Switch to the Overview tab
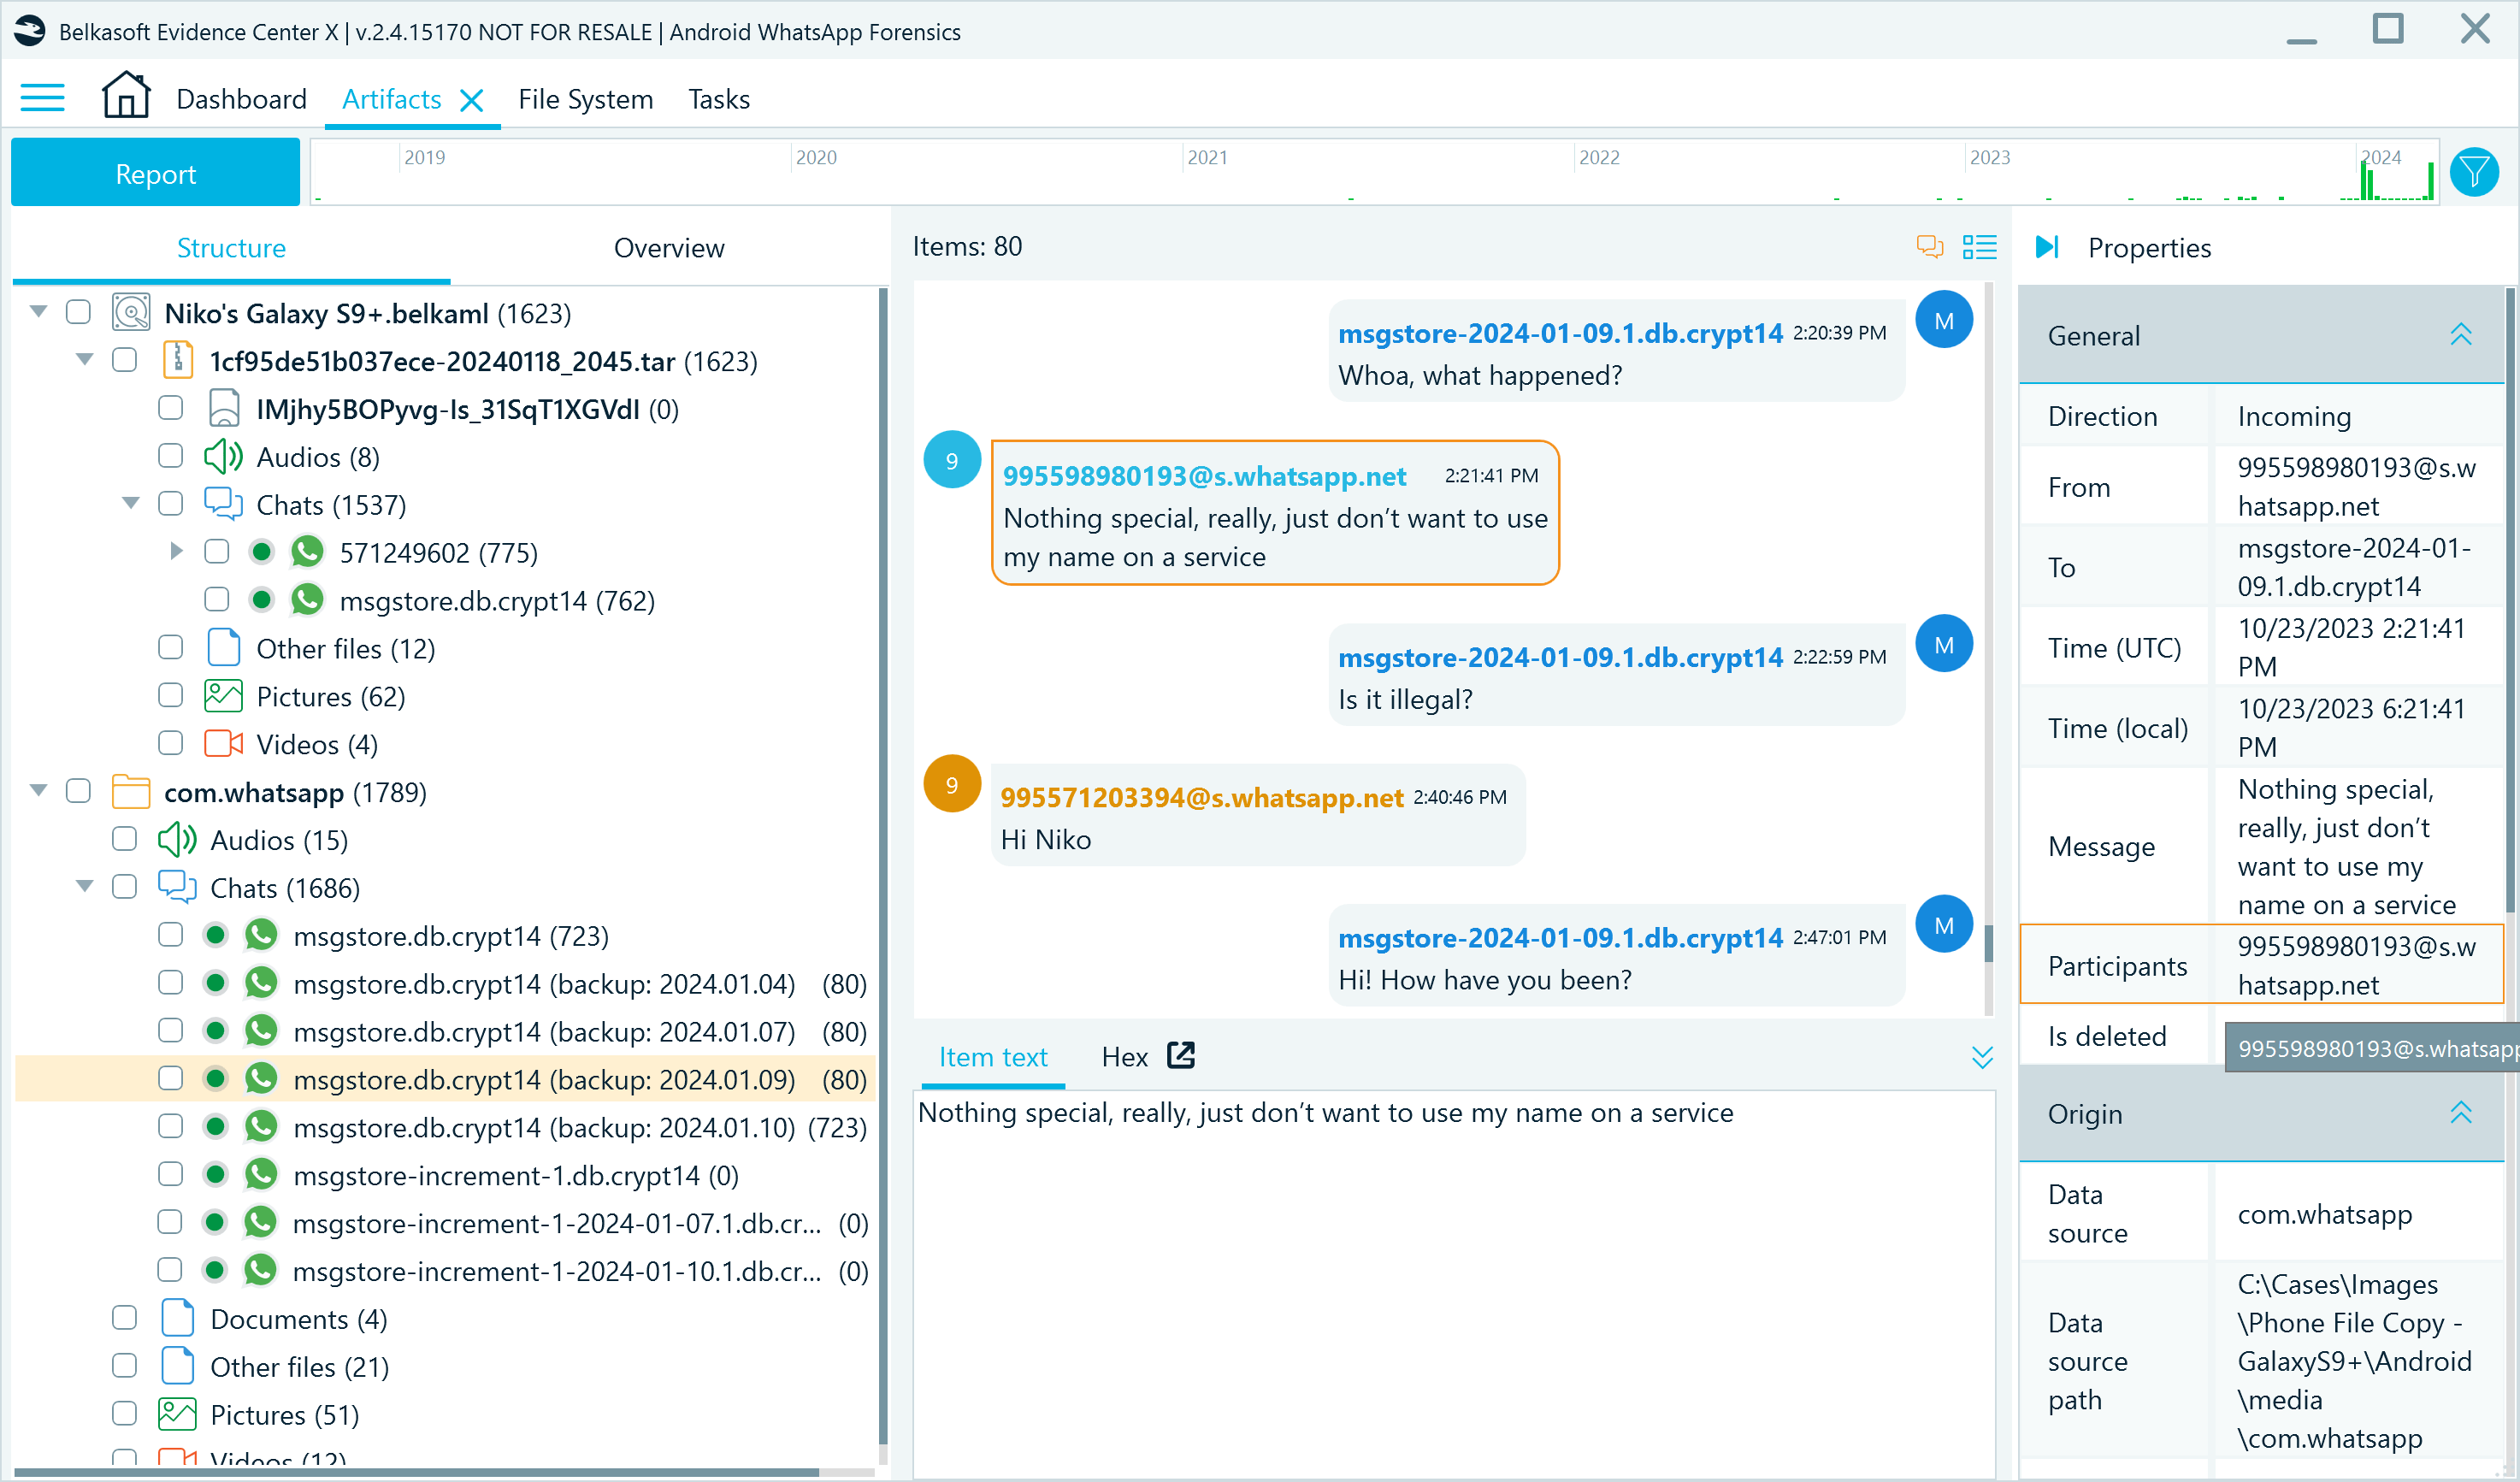Image resolution: width=2520 pixels, height=1482 pixels. (669, 247)
